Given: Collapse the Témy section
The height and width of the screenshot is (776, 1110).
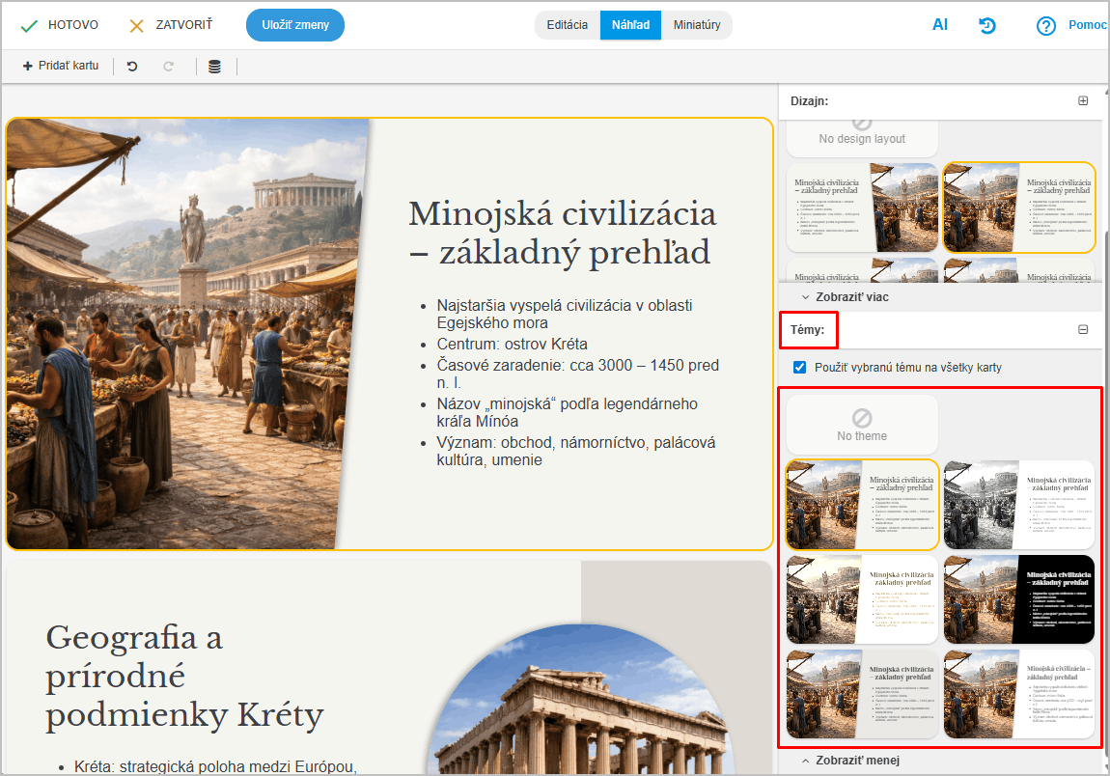Looking at the screenshot, I should pos(1083,329).
